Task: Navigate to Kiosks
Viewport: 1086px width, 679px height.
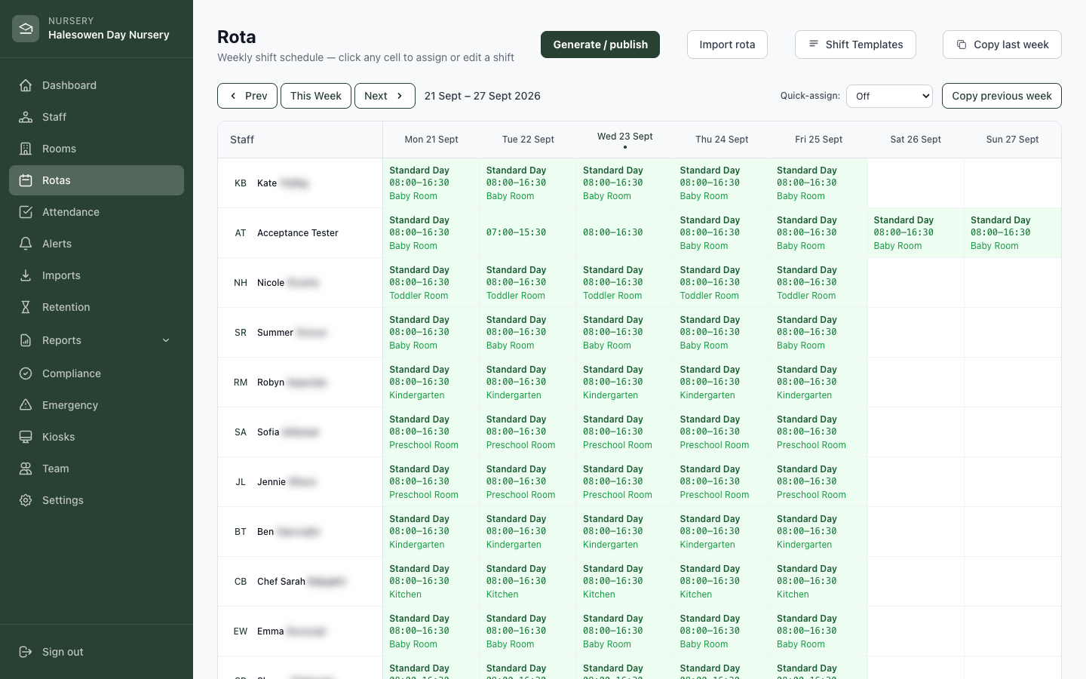Action: (97, 437)
